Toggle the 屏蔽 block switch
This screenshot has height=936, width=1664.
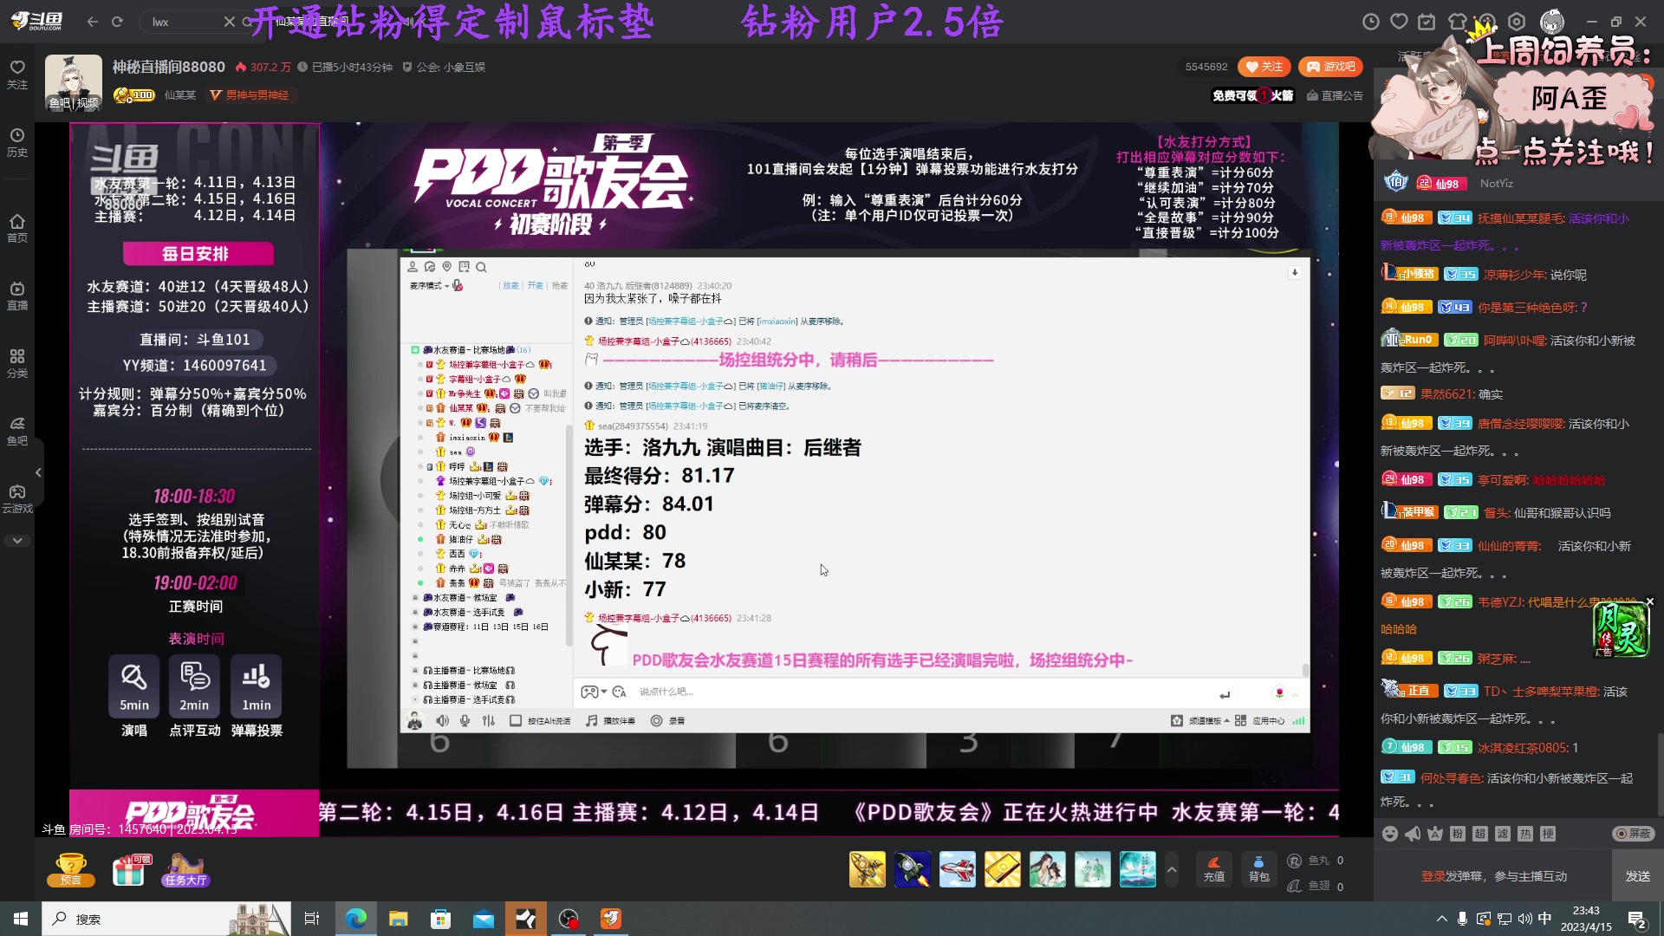point(1634,834)
